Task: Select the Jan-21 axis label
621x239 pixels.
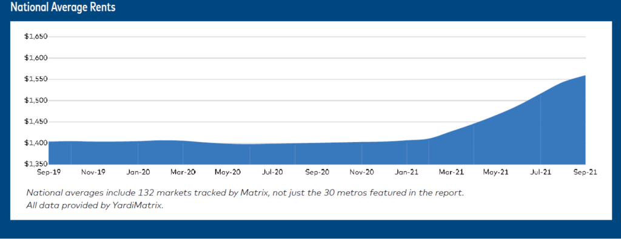Action: [x=408, y=172]
